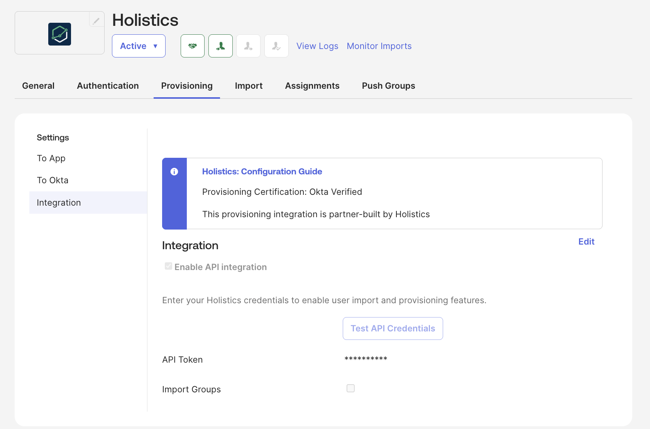Select Integration in settings sidebar
Screen dimensions: 650x429
[x=88, y=203]
